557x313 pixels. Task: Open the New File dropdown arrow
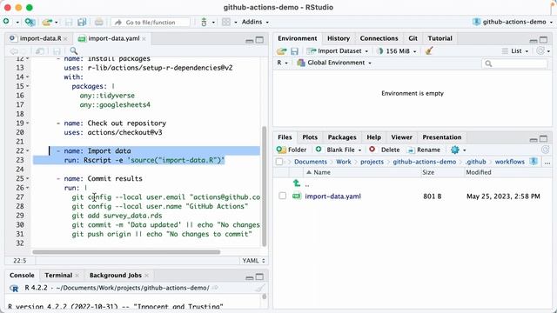point(17,22)
